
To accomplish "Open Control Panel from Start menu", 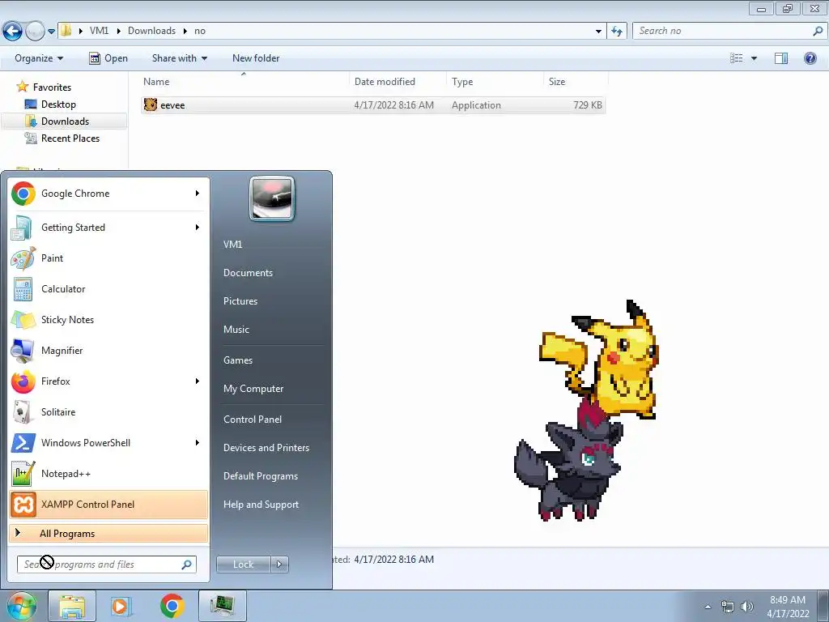I will (x=253, y=420).
